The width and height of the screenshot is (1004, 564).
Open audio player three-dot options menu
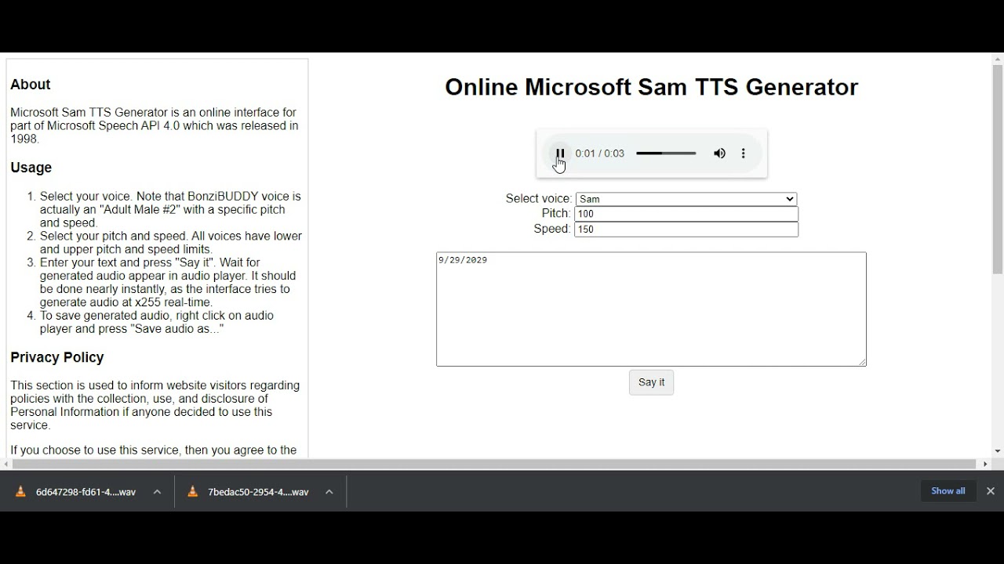[x=744, y=154]
